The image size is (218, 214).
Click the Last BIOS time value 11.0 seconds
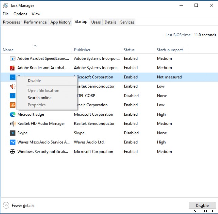(x=205, y=35)
